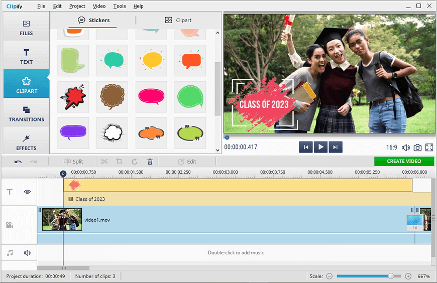Image resolution: width=437 pixels, height=283 pixels.
Task: Toggle preview volume speaker icon
Action: point(405,148)
